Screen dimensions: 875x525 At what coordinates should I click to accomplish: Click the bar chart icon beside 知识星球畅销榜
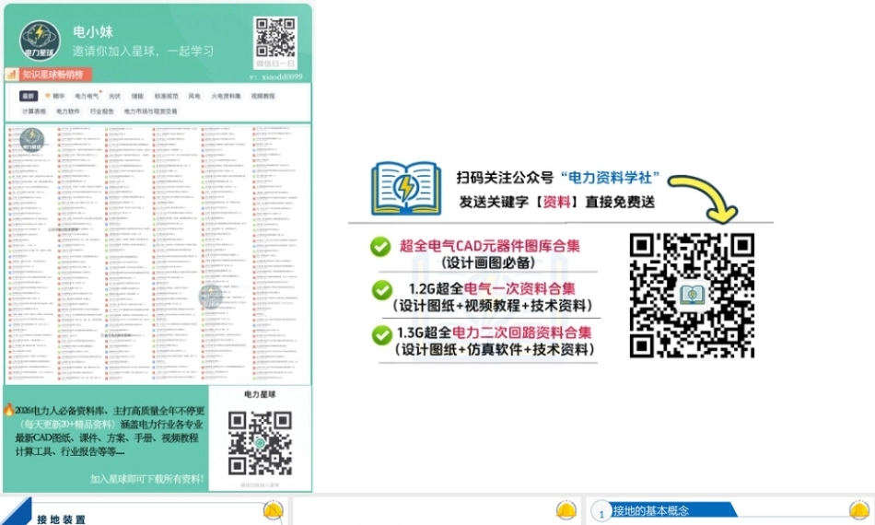tap(12, 75)
